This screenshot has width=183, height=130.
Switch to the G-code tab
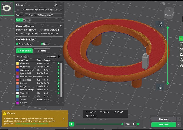click(42, 51)
